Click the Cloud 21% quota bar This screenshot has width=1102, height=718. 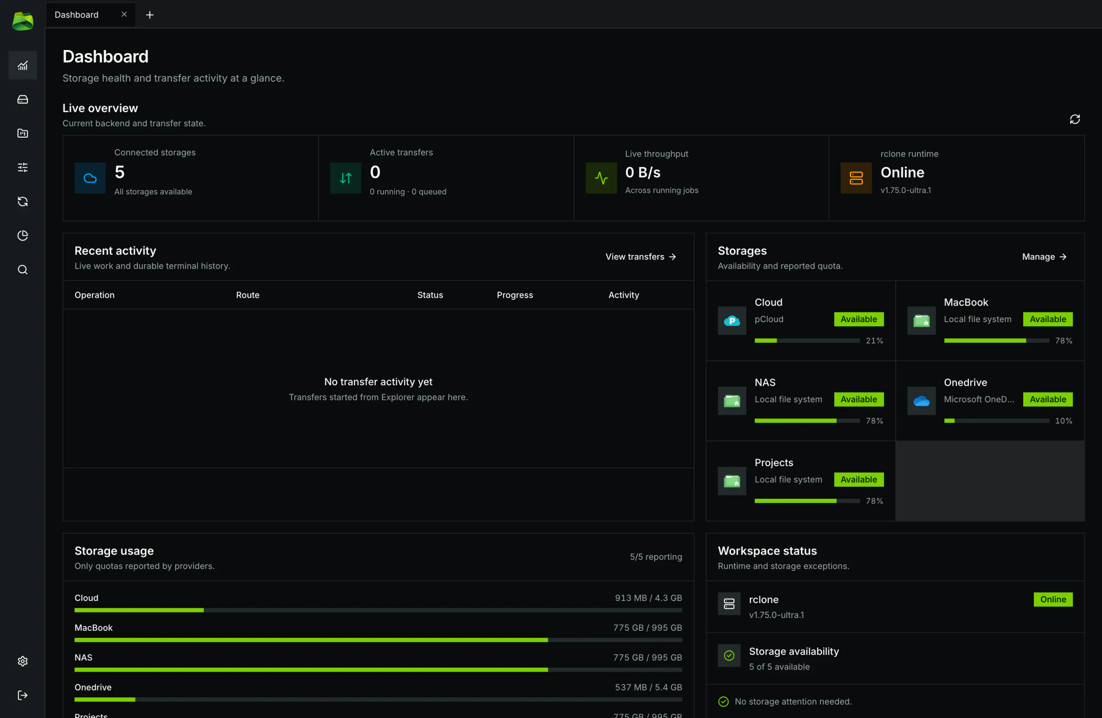coord(807,340)
